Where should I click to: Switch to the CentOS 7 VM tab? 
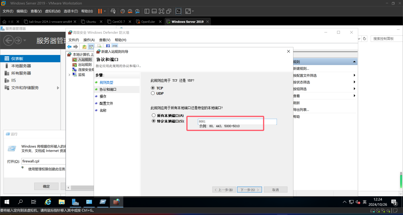click(x=118, y=22)
